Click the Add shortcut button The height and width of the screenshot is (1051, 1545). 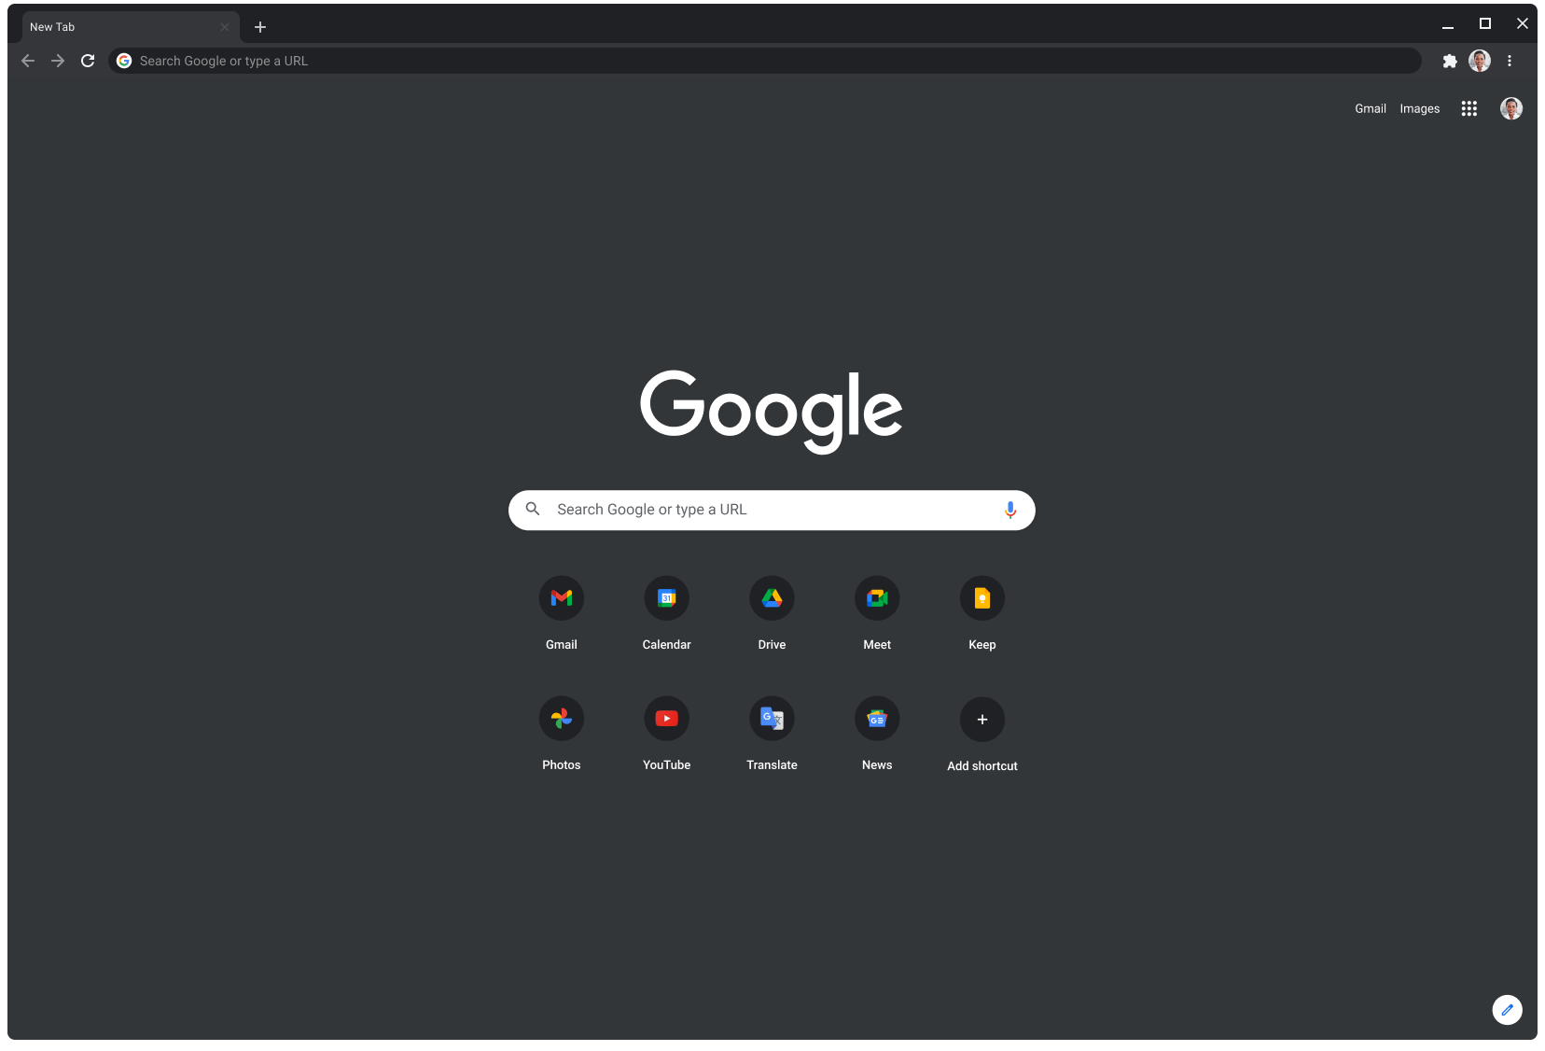(x=981, y=720)
